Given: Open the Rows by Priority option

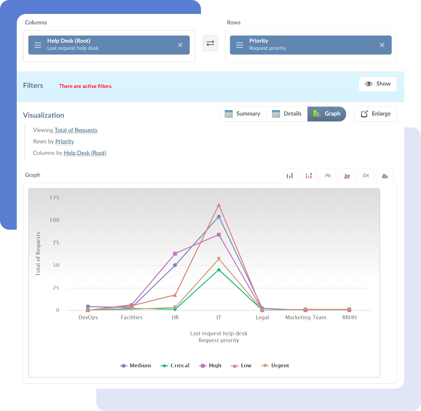Looking at the screenshot, I should [x=65, y=141].
